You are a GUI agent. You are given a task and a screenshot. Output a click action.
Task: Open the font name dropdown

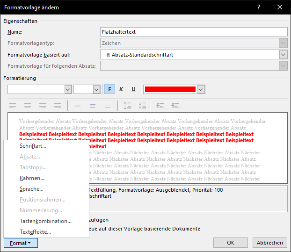point(68,89)
